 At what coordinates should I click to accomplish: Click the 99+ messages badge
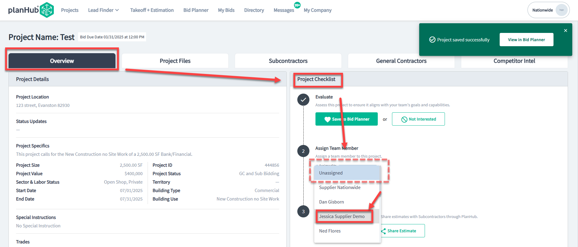pos(297,5)
